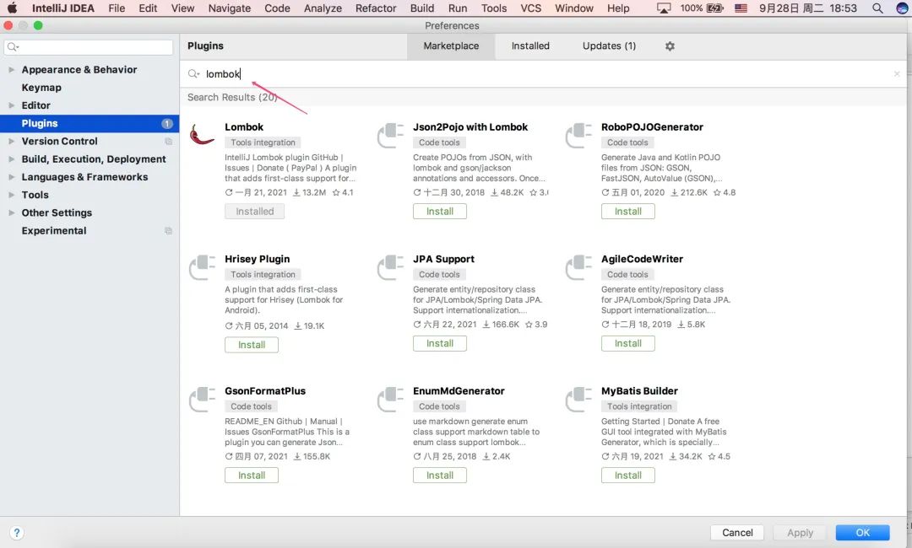The height and width of the screenshot is (548, 912).
Task: Click the Json2Pojo with Lombok plugin icon
Action: 390,135
